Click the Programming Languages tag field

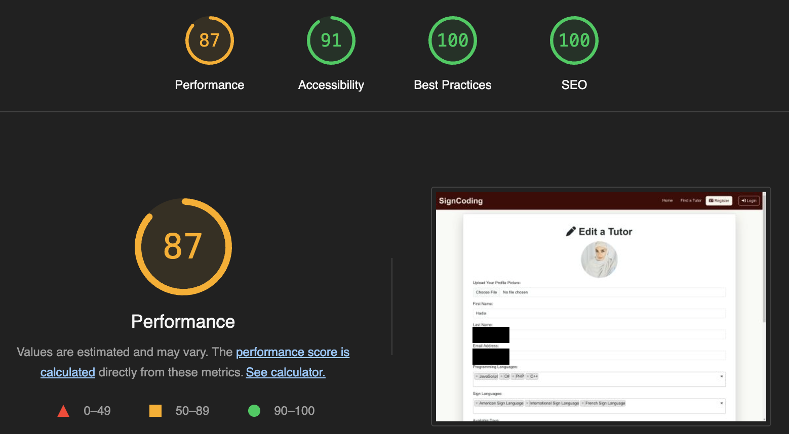pyautogui.click(x=599, y=379)
